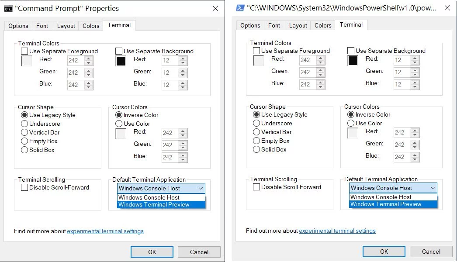Click cursor color swatch in PowerShell window

click(x=353, y=133)
